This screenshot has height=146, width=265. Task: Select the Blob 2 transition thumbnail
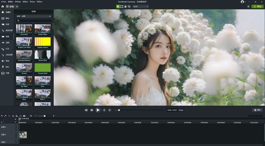pos(42,94)
